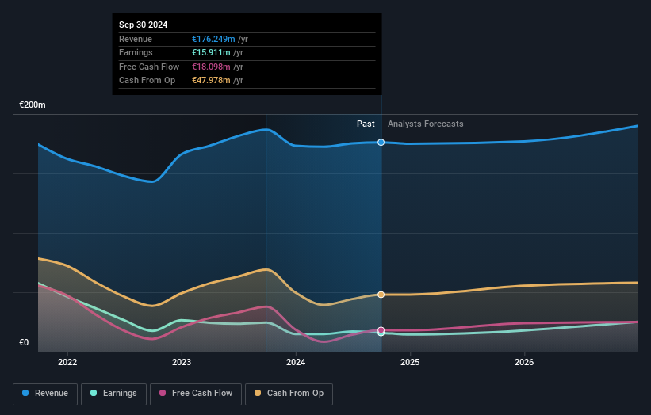Select the blue Revenue data point marker
The height and width of the screenshot is (415, 651).
tap(381, 143)
